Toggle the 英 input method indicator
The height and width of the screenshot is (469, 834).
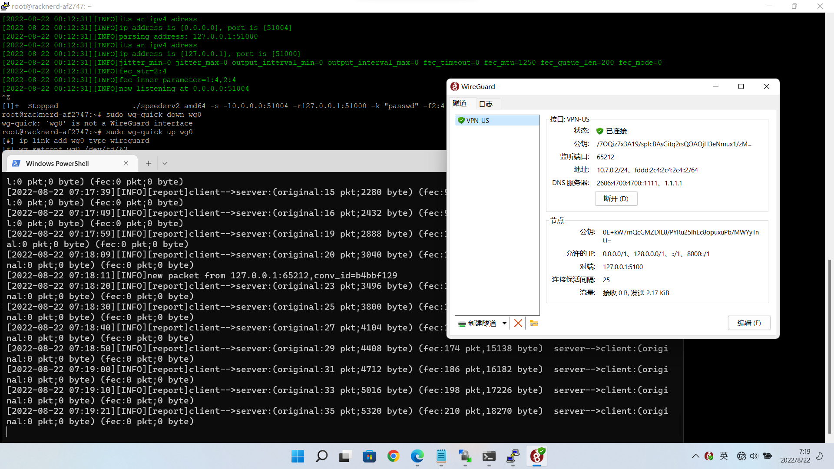click(724, 456)
